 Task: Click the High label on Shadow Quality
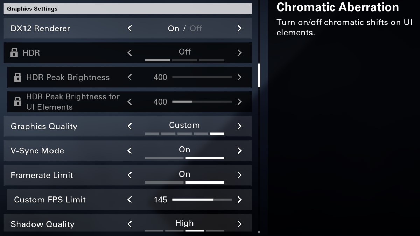(184, 223)
